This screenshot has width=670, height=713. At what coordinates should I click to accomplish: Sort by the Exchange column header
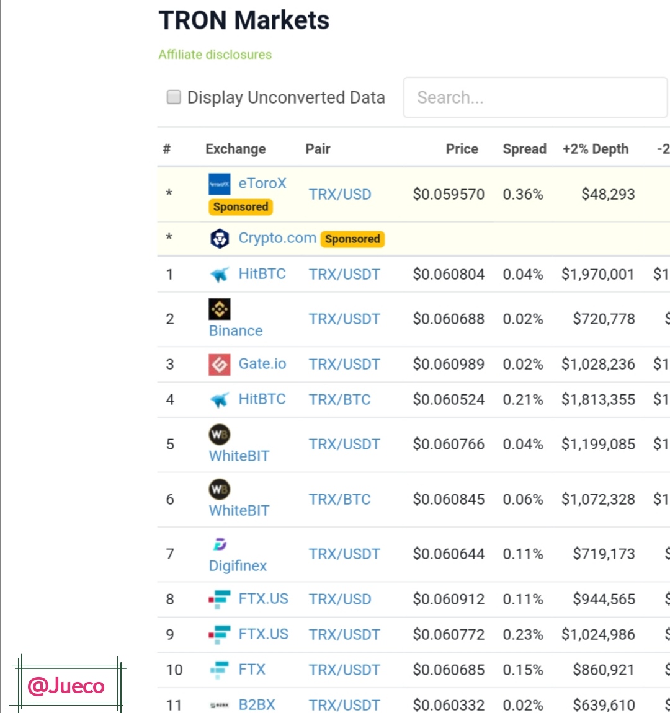[235, 149]
